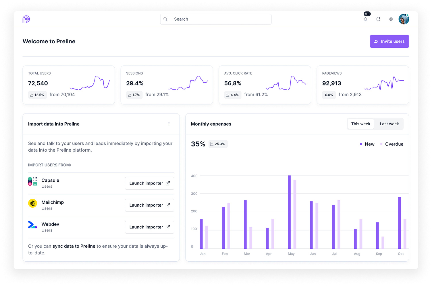
Task: Click the Preline logo in the top left
Action: click(26, 19)
